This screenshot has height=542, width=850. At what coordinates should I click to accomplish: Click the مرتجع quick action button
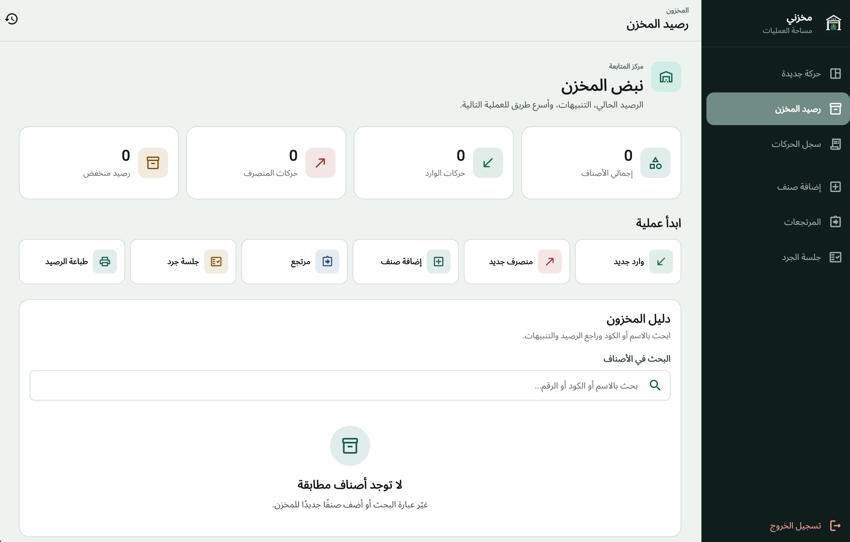[294, 262]
